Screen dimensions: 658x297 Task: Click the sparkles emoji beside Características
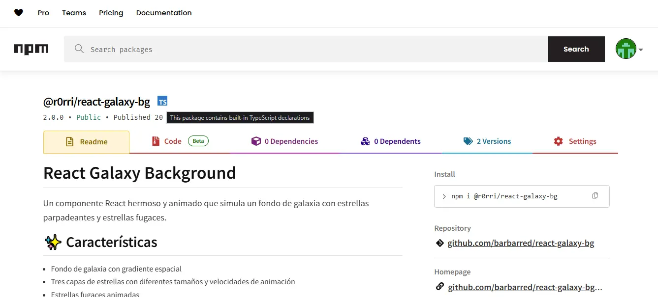tap(53, 242)
